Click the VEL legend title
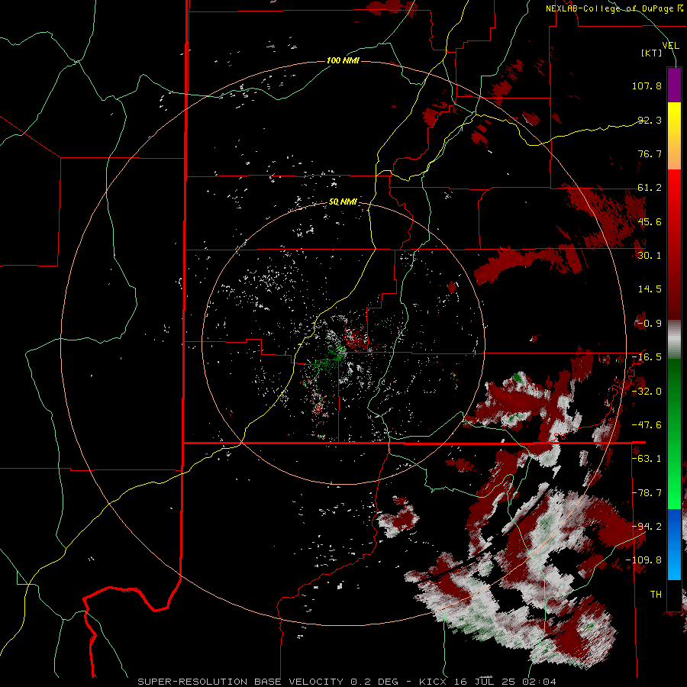The image size is (687, 687). [x=670, y=46]
